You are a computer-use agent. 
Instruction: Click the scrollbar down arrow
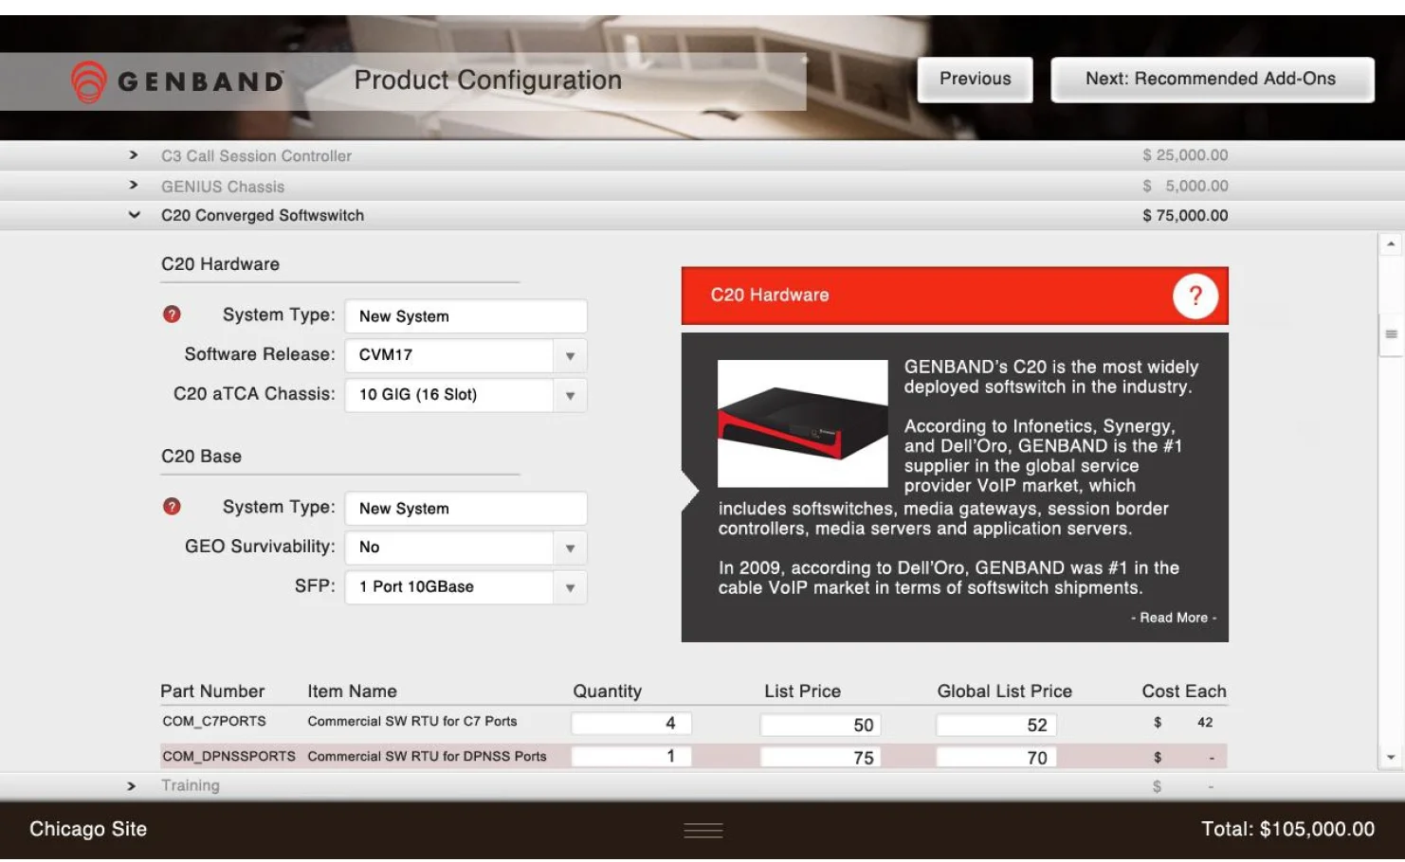[1391, 758]
